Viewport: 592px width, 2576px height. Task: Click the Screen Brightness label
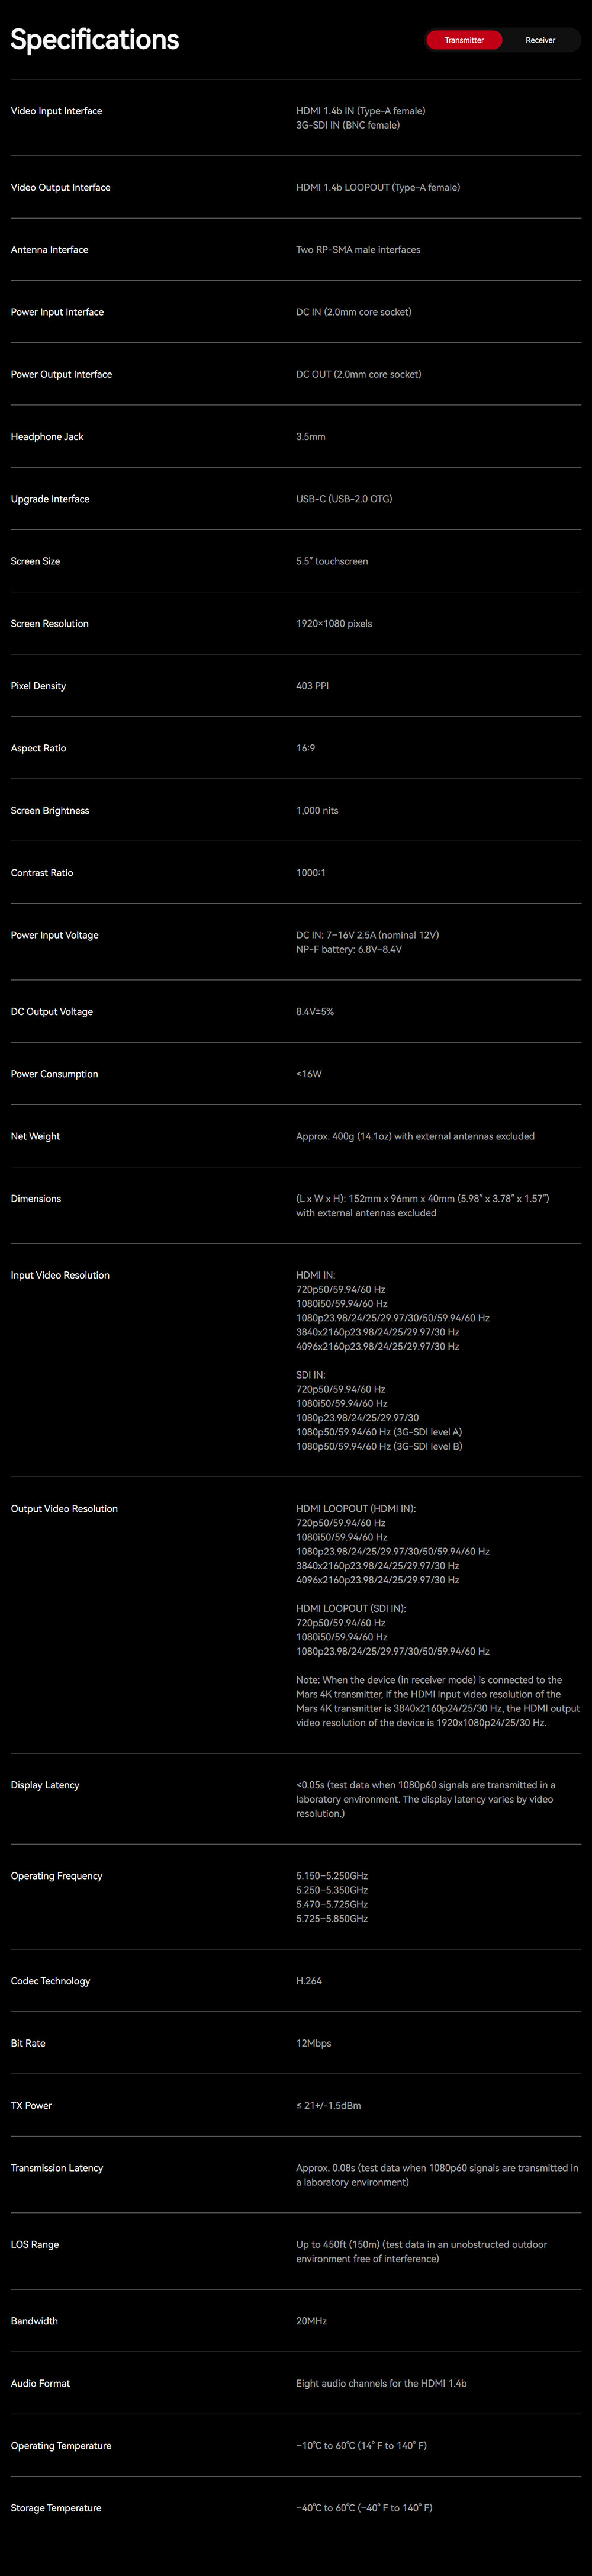(x=50, y=811)
